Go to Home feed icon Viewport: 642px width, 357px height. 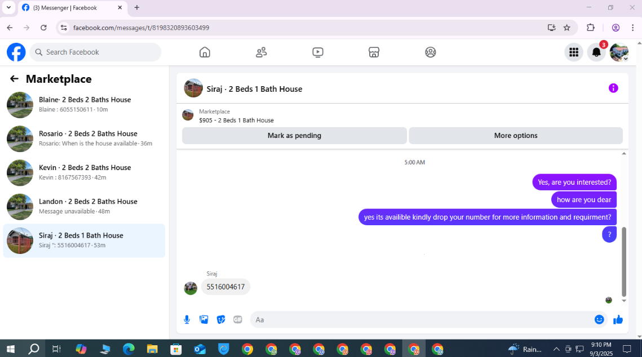205,52
